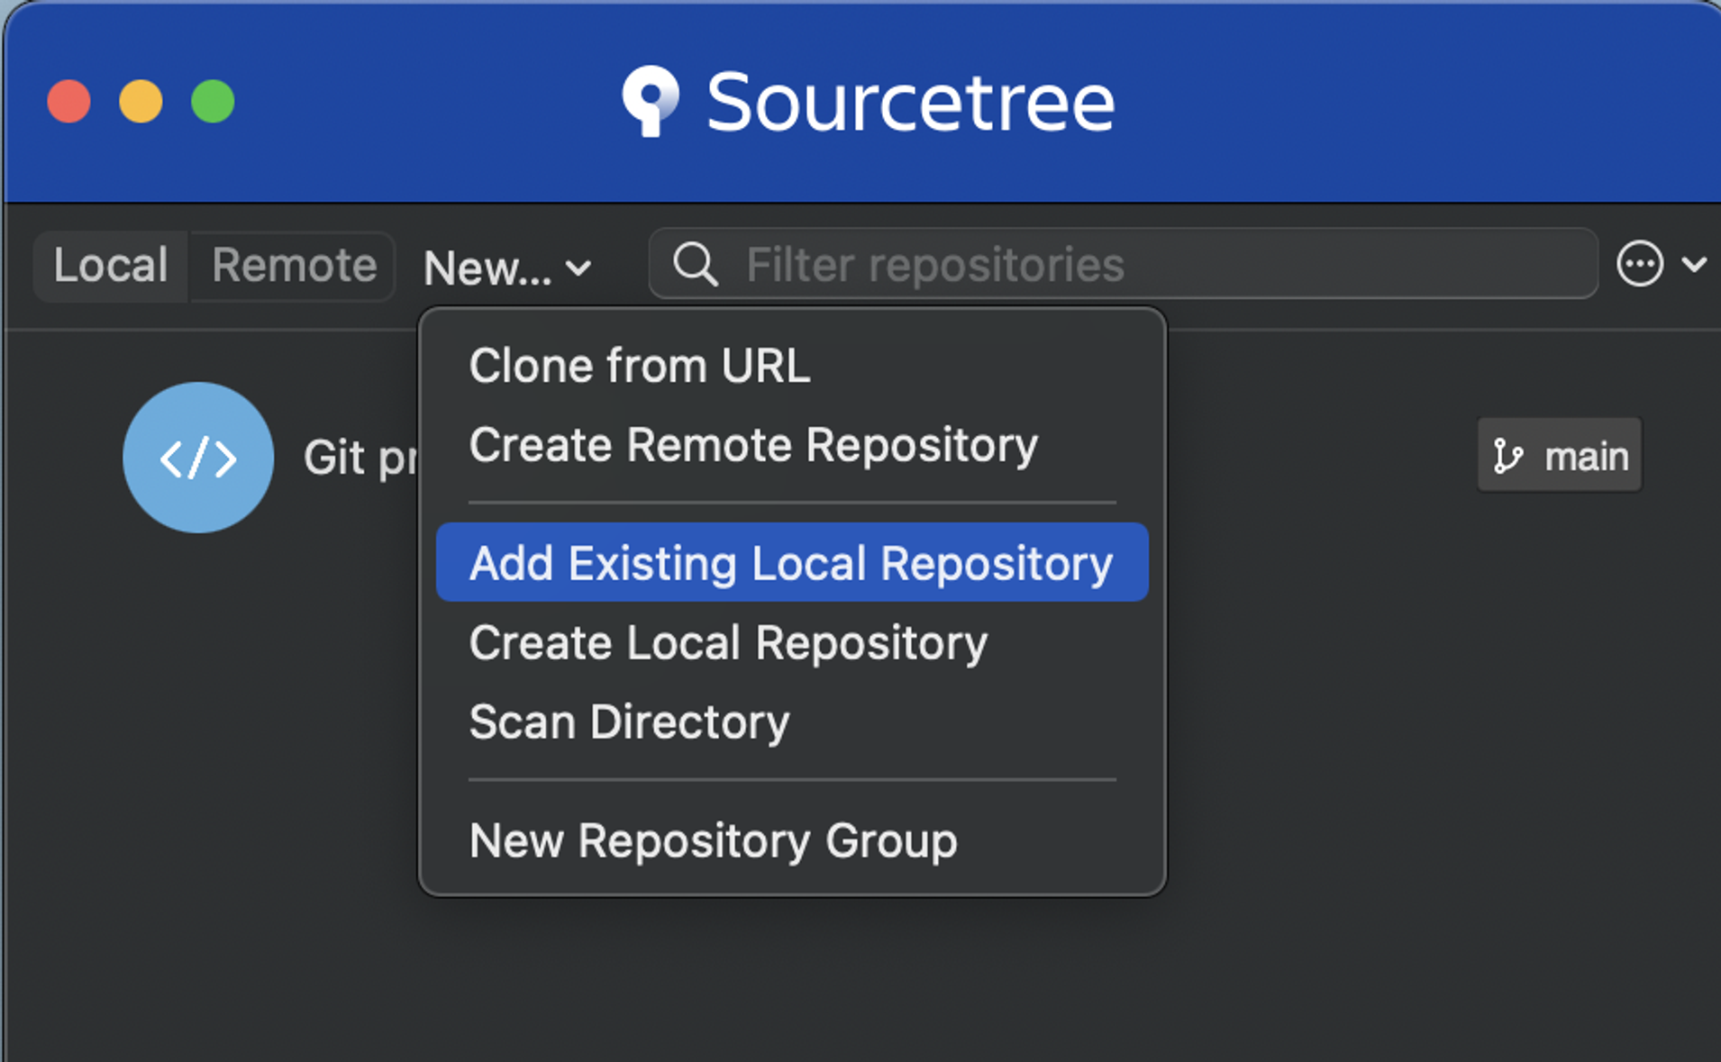
Task: Expand chevron beside the ellipsis button
Action: coord(1694,265)
